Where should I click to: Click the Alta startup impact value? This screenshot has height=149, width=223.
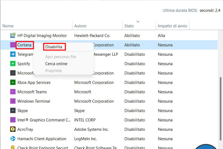(x=161, y=36)
